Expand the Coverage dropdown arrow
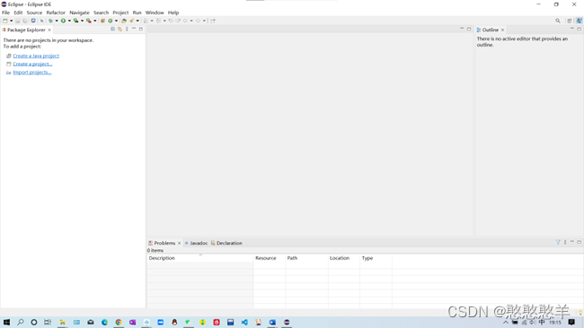This screenshot has width=584, height=328. pyautogui.click(x=82, y=21)
